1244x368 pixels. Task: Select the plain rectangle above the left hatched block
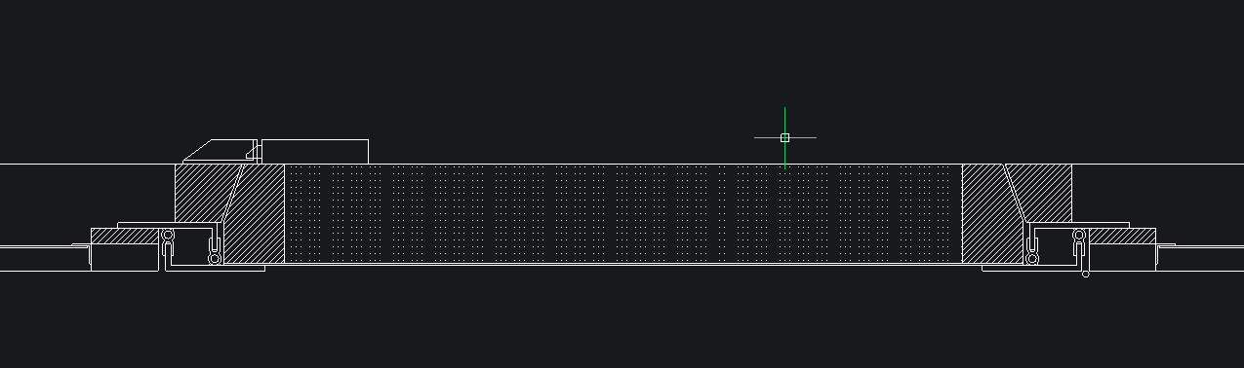[315, 152]
